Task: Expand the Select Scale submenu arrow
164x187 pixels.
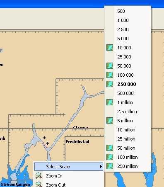Action: tap(101, 167)
